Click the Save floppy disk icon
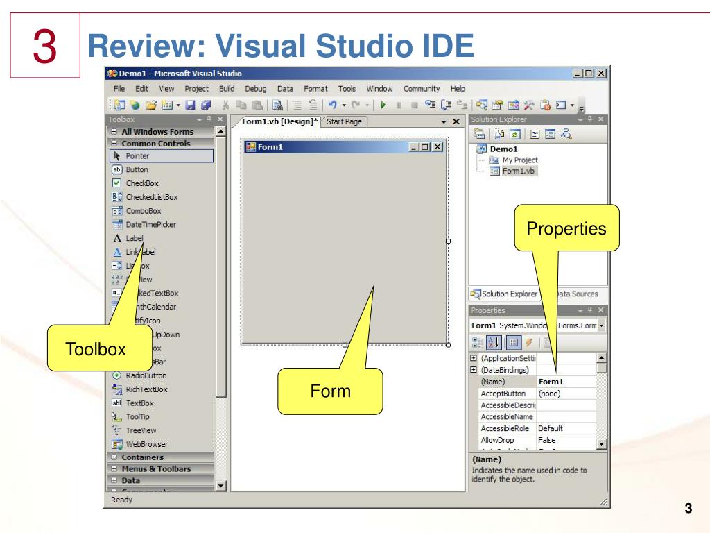710x533 pixels. [x=190, y=105]
